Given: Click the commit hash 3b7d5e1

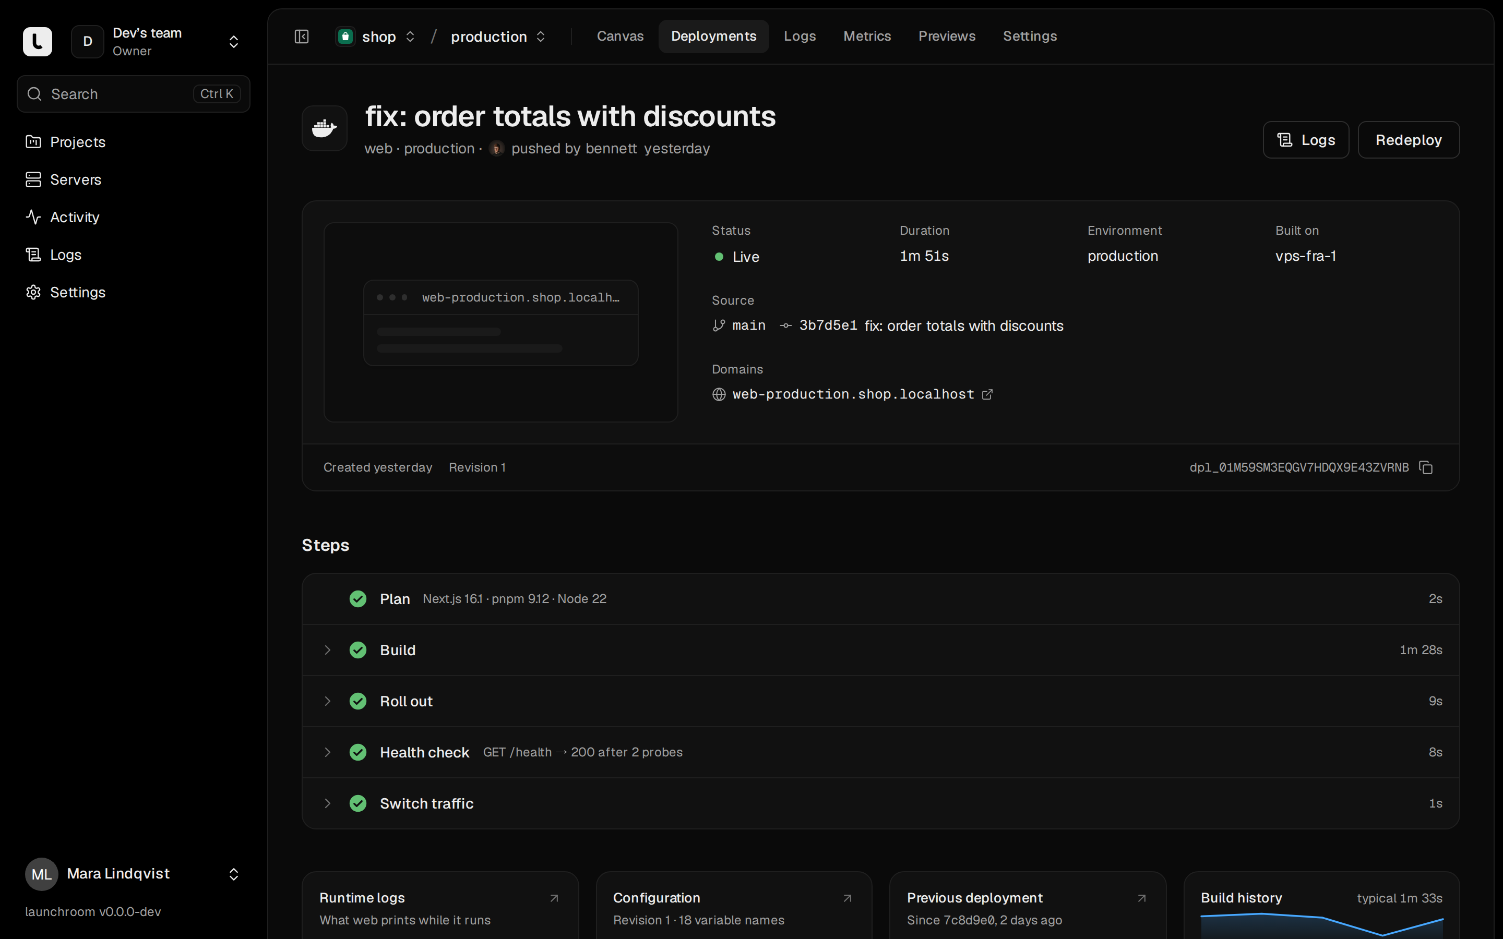Looking at the screenshot, I should (828, 326).
